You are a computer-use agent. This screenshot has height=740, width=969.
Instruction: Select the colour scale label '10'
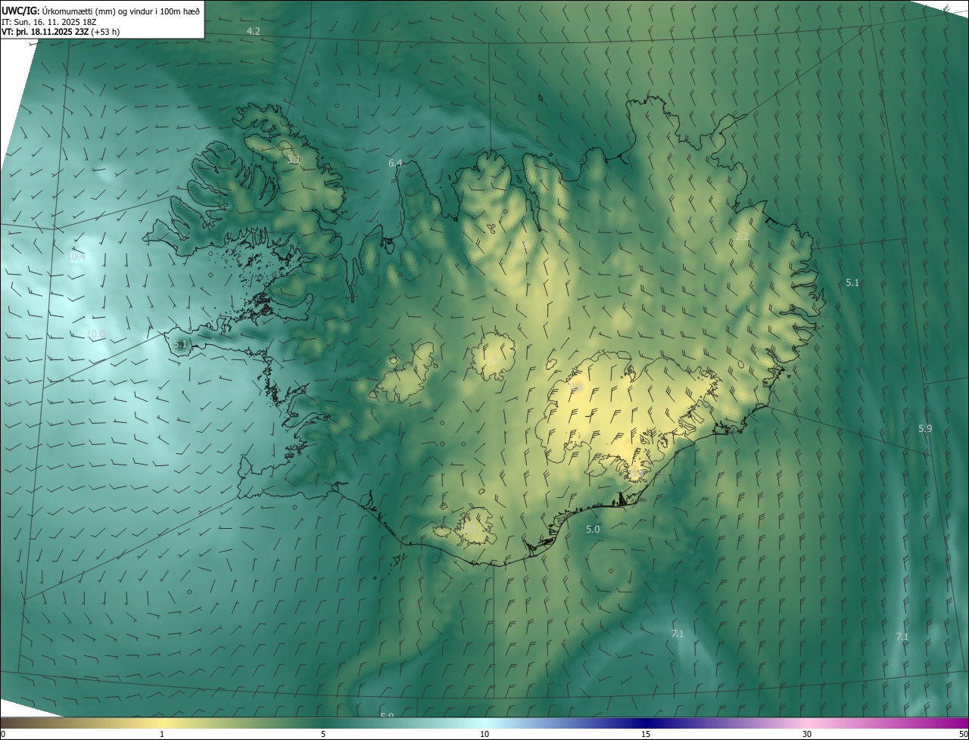(484, 734)
